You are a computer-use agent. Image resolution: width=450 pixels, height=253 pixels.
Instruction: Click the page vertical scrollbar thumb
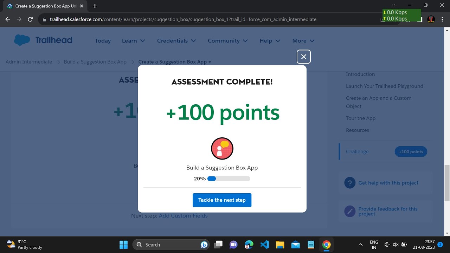(447, 183)
